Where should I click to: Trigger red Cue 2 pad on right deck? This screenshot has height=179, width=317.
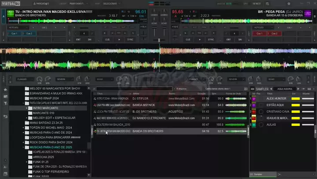(274, 33)
